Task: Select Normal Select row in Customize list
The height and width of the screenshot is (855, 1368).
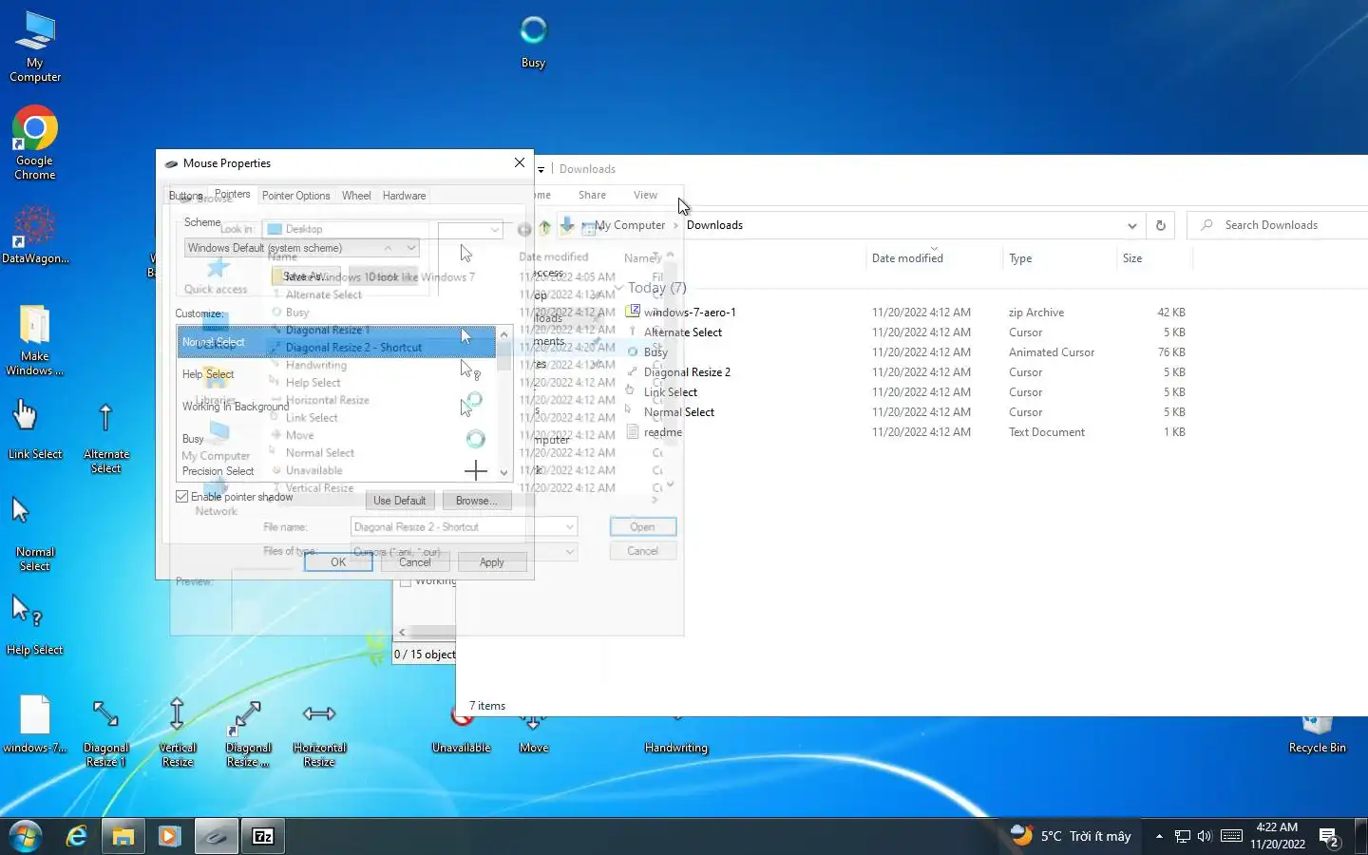Action: coord(336,341)
